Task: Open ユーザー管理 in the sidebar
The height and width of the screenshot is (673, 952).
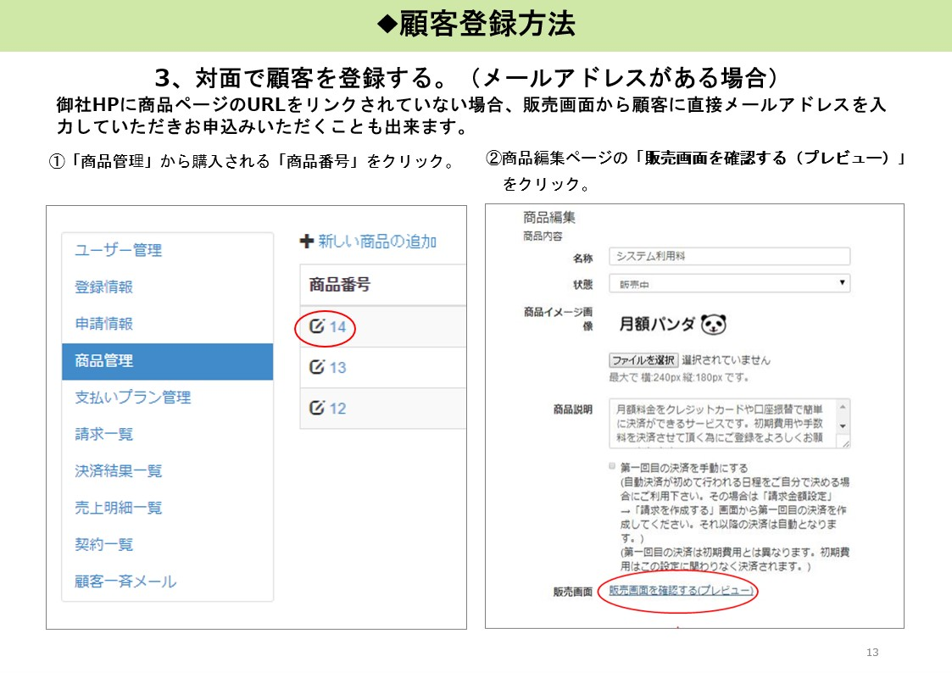Action: point(118,250)
